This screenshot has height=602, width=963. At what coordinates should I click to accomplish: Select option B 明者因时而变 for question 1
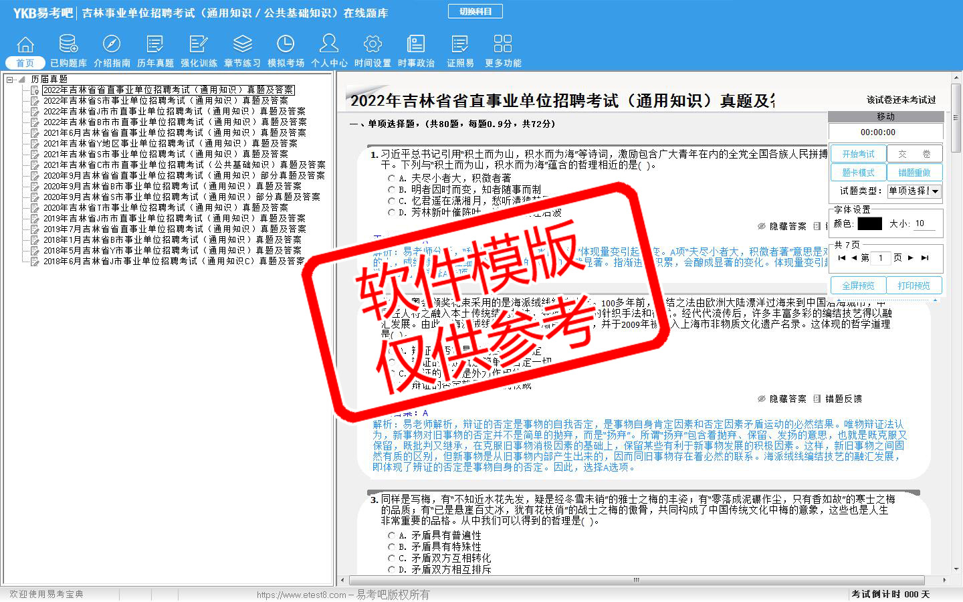tap(392, 190)
